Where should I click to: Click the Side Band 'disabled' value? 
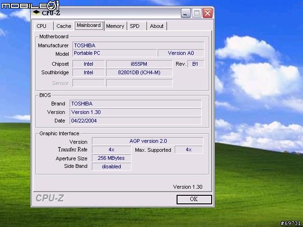pyautogui.click(x=112, y=166)
